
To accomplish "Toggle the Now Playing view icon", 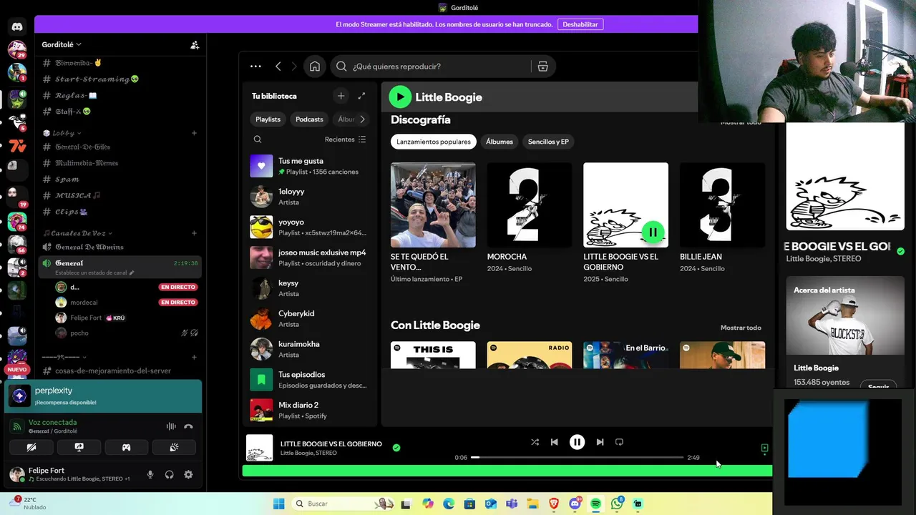I will click(764, 448).
